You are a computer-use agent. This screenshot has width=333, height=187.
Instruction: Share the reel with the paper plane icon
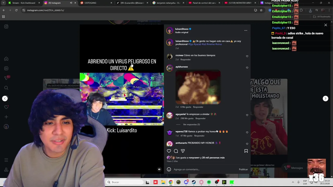(183, 151)
